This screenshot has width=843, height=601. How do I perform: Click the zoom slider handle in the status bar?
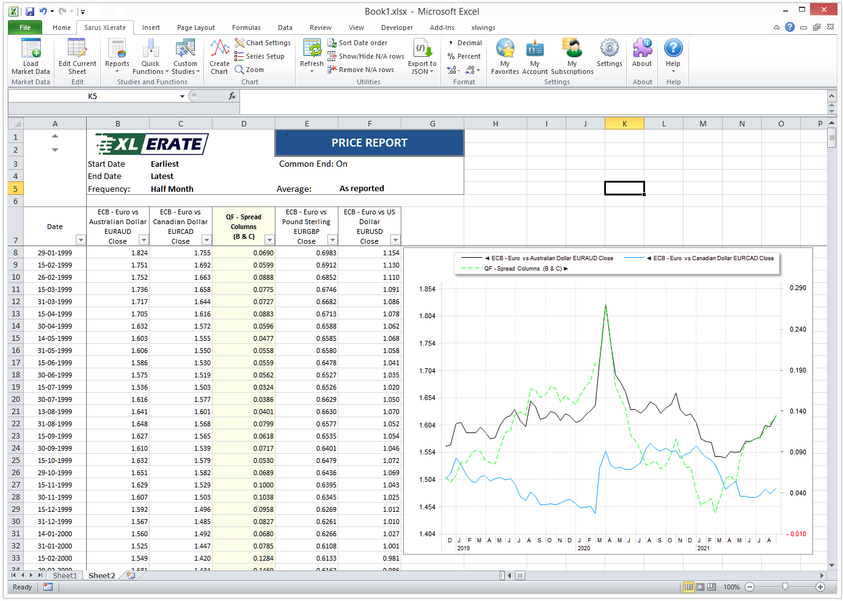tap(785, 587)
